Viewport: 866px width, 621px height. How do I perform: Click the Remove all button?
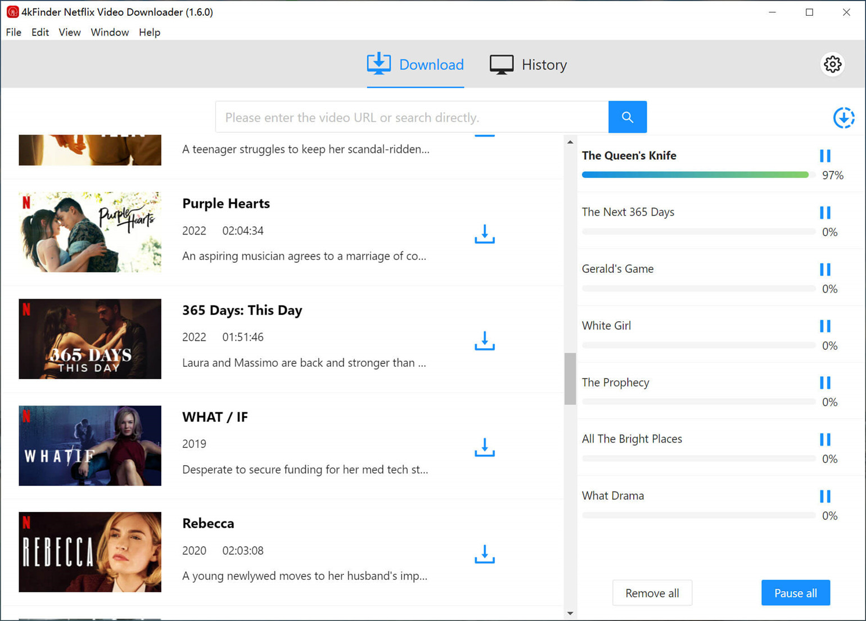pos(652,593)
